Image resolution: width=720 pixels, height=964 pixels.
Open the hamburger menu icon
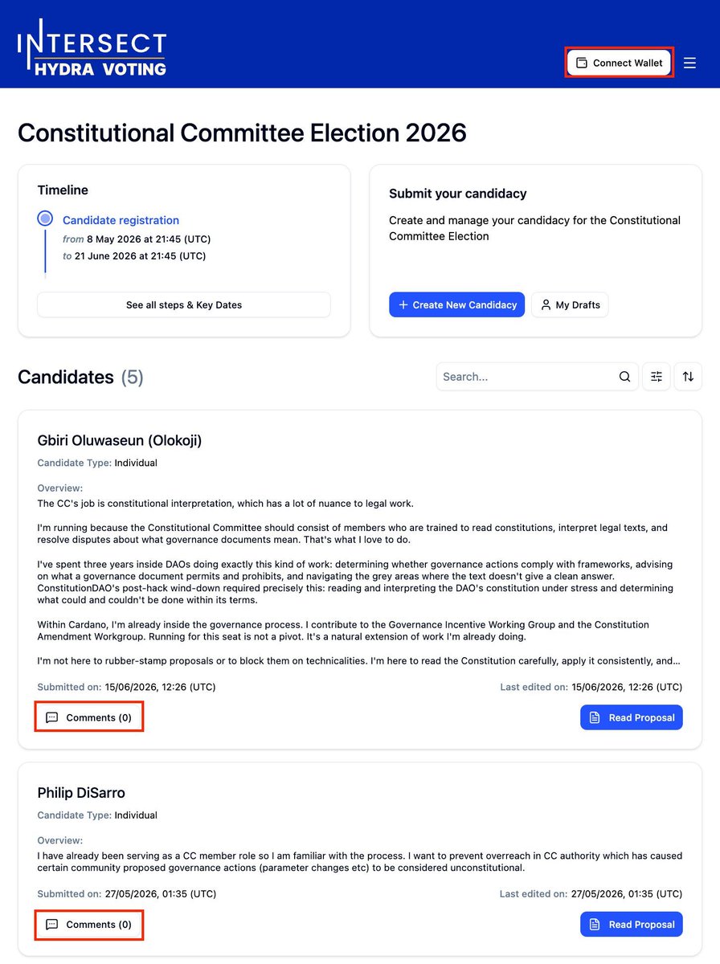(689, 63)
